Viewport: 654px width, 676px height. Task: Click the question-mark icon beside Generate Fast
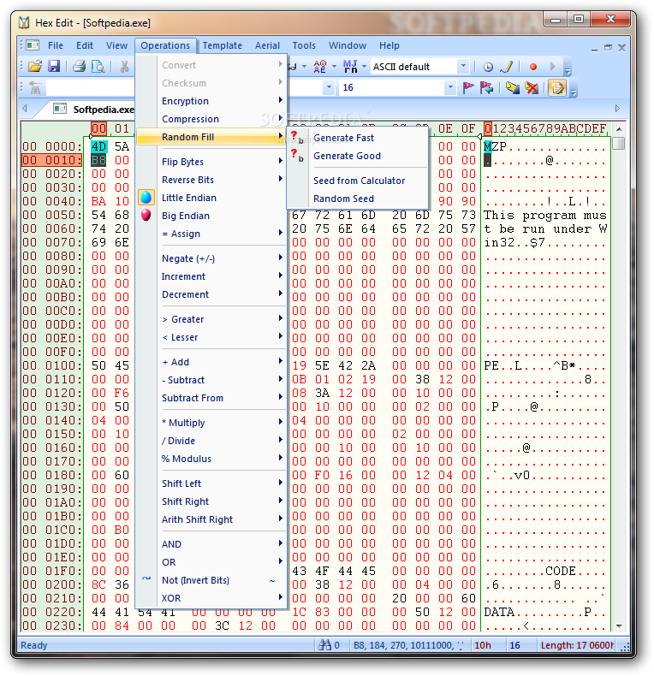pos(297,137)
